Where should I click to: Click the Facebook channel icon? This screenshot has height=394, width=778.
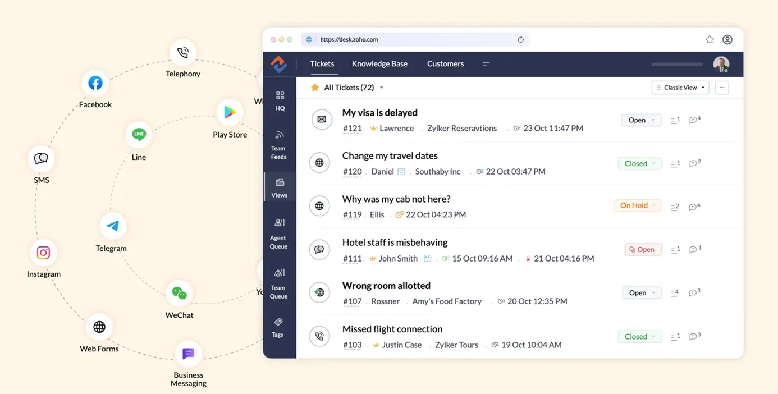[95, 83]
